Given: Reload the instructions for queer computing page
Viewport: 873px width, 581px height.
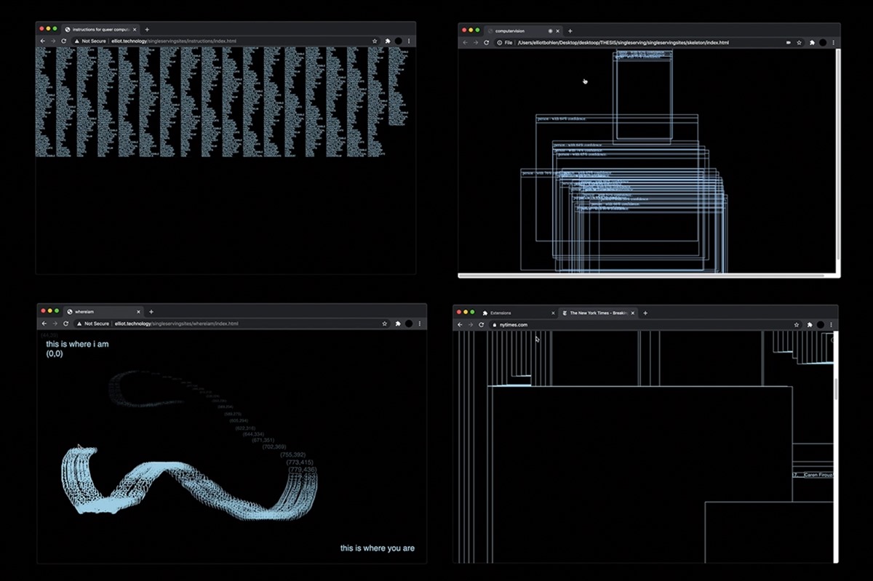Looking at the screenshot, I should point(64,41).
